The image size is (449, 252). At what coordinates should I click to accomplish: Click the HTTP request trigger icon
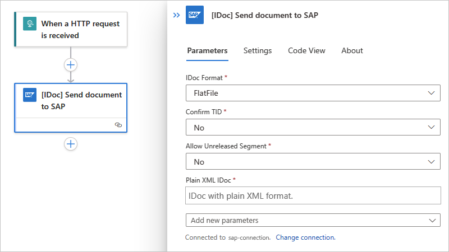coord(30,24)
